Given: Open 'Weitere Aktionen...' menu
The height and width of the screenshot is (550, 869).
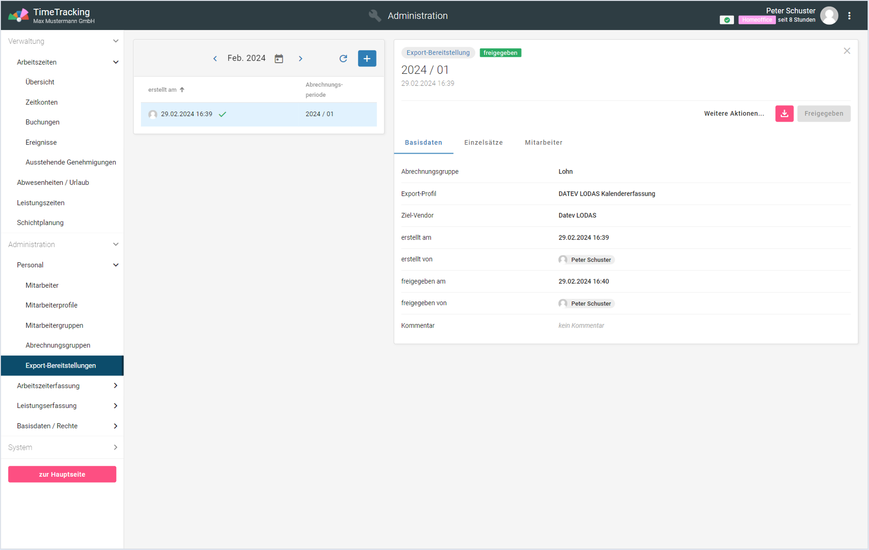Looking at the screenshot, I should coord(734,114).
